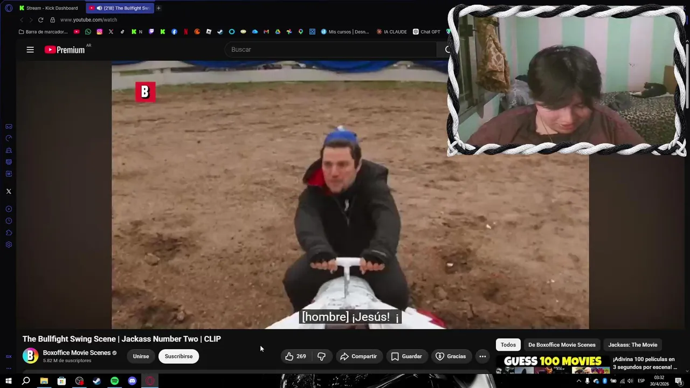The image size is (690, 388).
Task: Open the YouTube guide hamburger menu
Action: 30,50
